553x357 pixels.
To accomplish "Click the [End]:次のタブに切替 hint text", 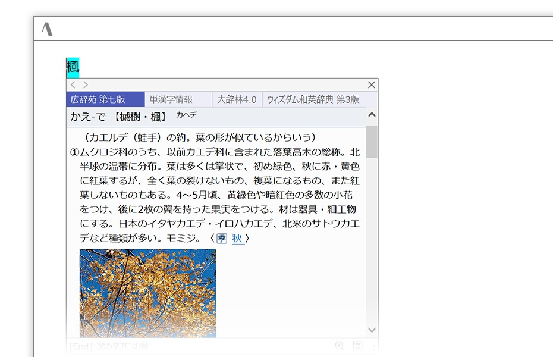I will click(109, 346).
